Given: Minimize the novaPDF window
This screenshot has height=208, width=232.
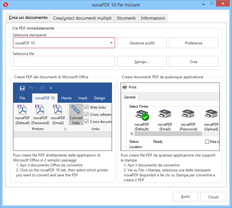Looking at the screenshot, I should click(204, 4).
